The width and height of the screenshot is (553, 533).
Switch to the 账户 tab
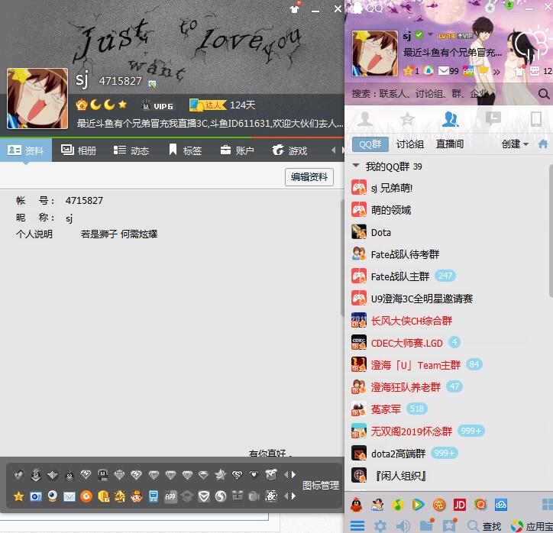(237, 150)
